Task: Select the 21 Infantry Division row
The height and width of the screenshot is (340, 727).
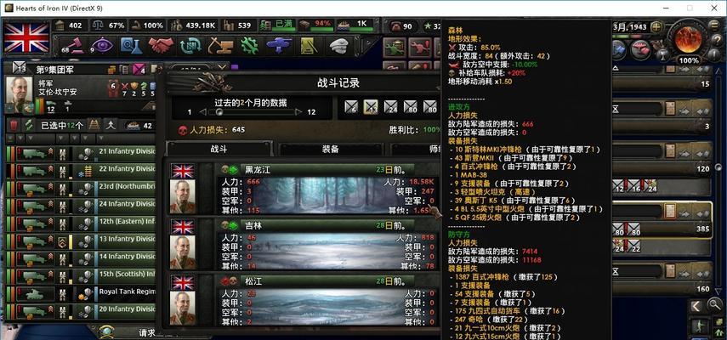Action: point(80,153)
